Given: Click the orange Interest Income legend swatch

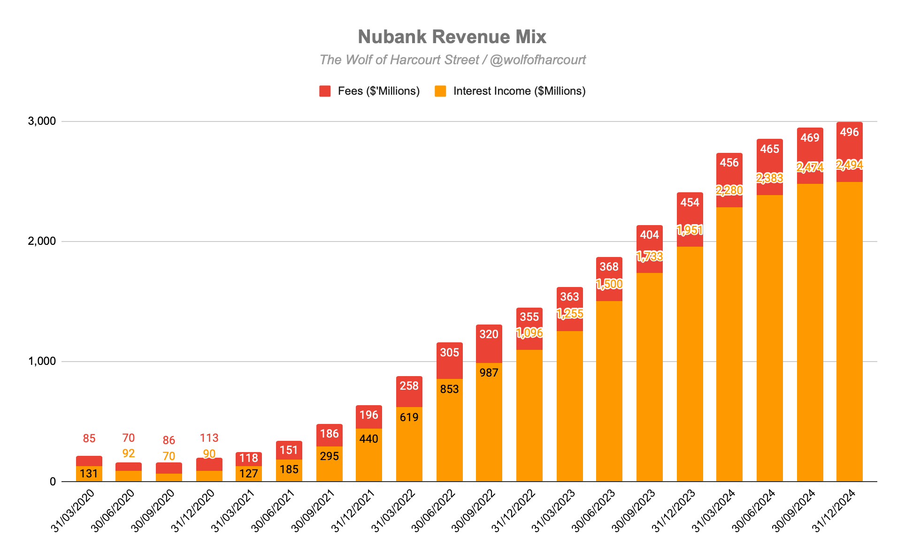Looking at the screenshot, I should coord(440,91).
